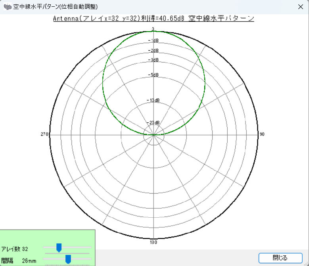Viewport: 309px width, 266px height.
Task: Click the 90 degree axis label
Action: tap(262, 135)
